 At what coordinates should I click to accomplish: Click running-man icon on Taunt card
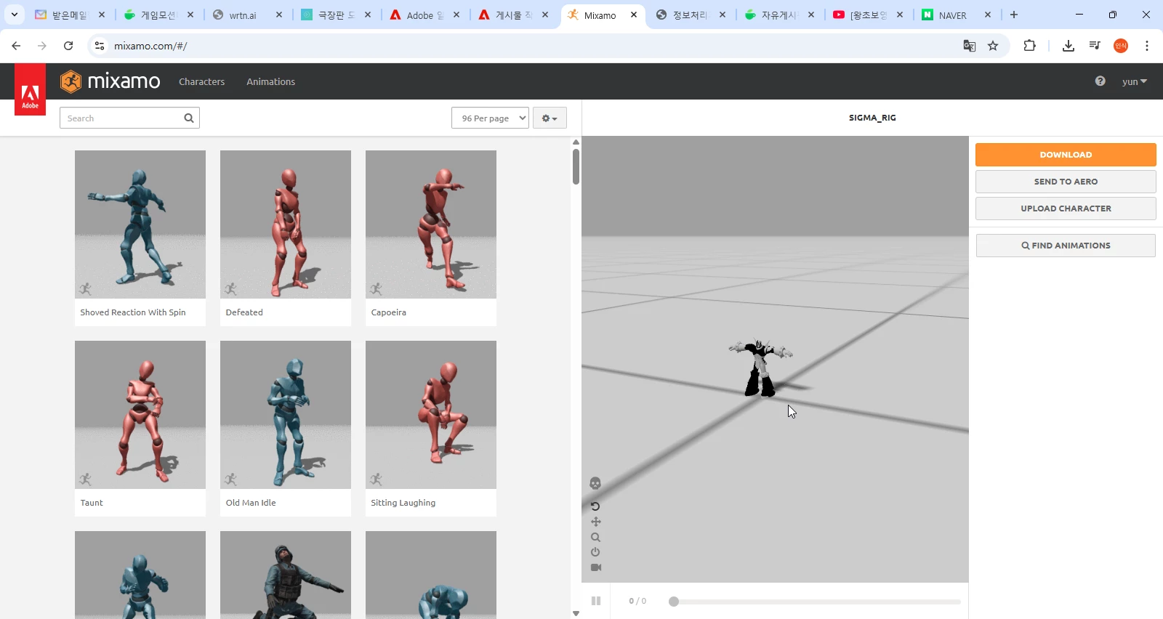pyautogui.click(x=86, y=480)
